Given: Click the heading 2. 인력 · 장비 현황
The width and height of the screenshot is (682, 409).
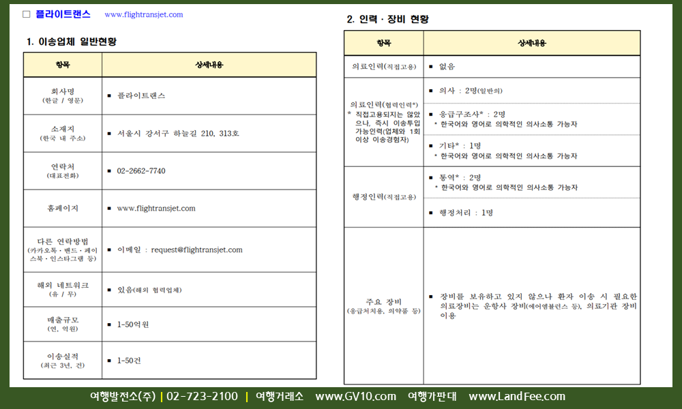Looking at the screenshot, I should [387, 19].
